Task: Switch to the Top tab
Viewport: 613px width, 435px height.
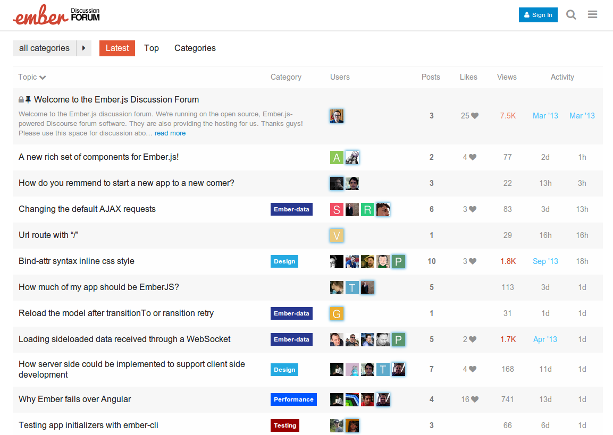Action: tap(152, 48)
